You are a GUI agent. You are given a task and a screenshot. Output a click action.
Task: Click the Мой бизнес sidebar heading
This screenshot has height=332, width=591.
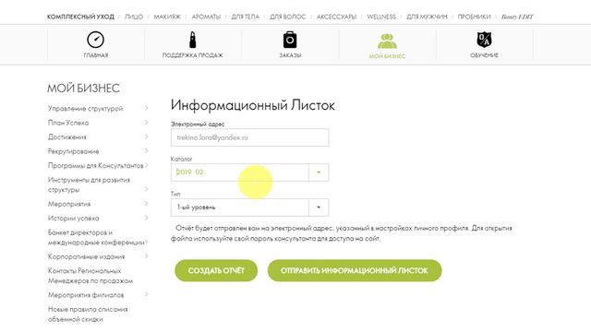83,89
